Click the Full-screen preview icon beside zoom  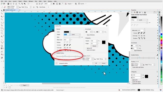pos(54,4)
